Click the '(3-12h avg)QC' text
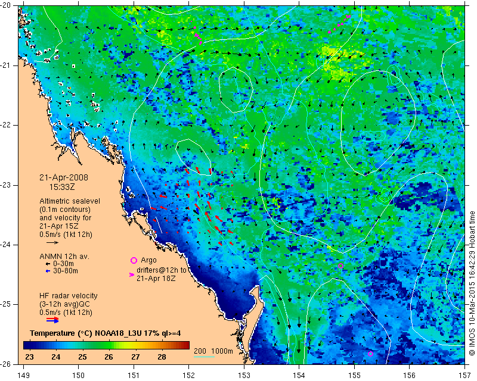The height and width of the screenshot is (381, 477). pyautogui.click(x=64, y=304)
